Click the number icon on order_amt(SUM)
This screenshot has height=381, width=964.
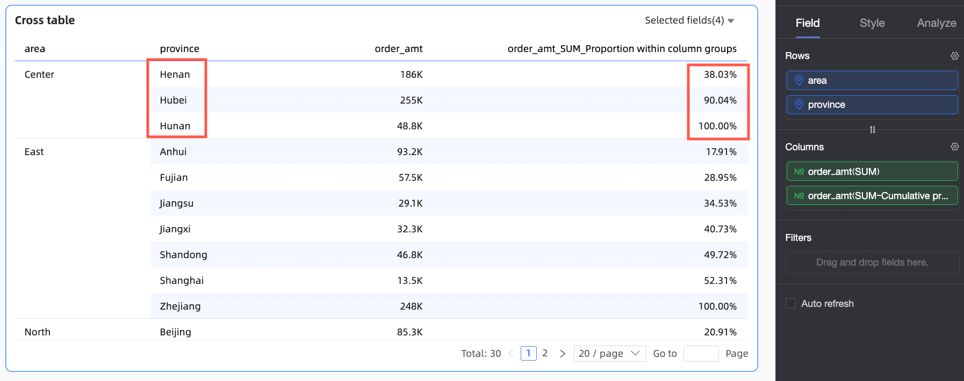click(x=799, y=172)
